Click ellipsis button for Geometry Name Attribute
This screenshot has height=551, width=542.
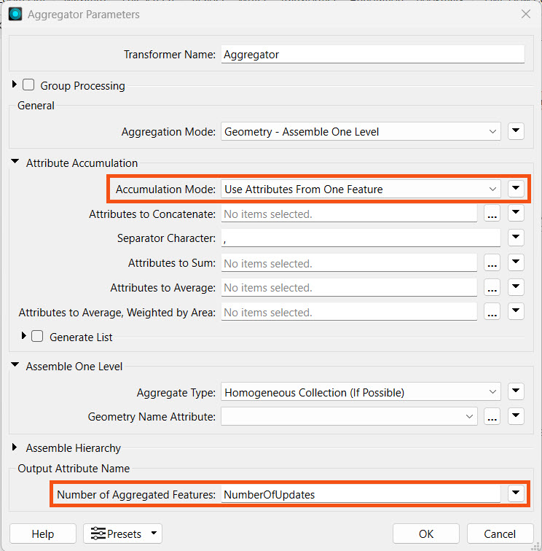coord(492,417)
